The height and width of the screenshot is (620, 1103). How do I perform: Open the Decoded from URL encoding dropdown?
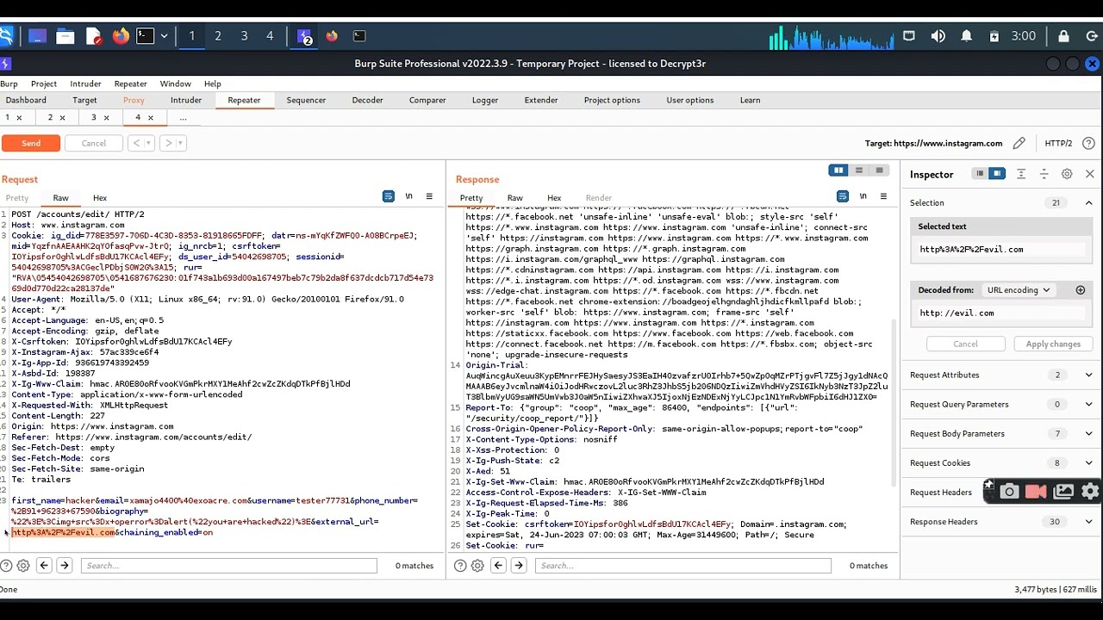(1018, 290)
